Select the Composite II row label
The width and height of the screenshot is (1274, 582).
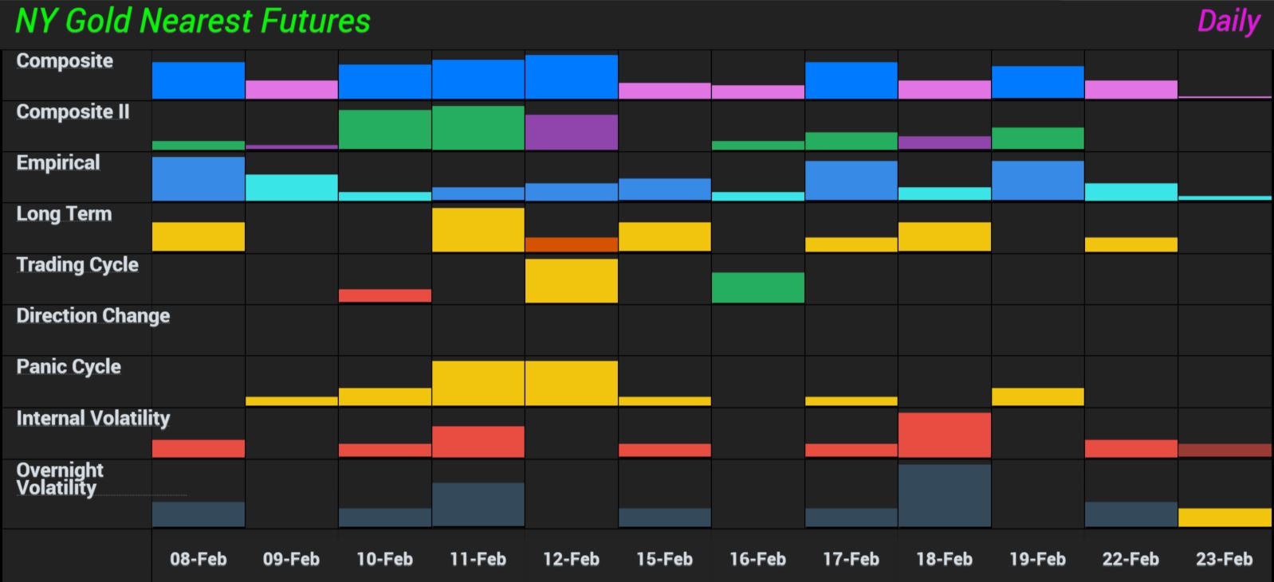click(73, 112)
